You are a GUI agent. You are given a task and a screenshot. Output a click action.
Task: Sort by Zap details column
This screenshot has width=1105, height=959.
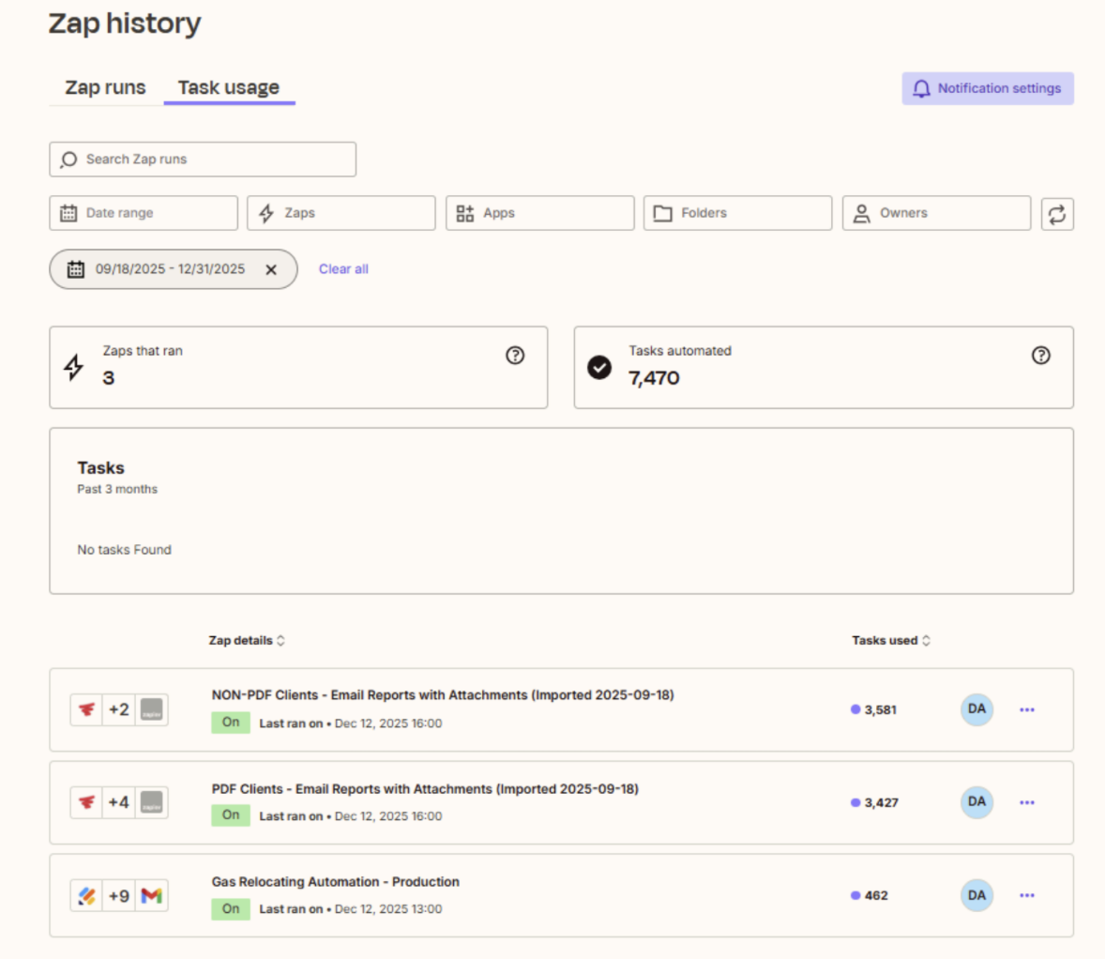tap(247, 640)
